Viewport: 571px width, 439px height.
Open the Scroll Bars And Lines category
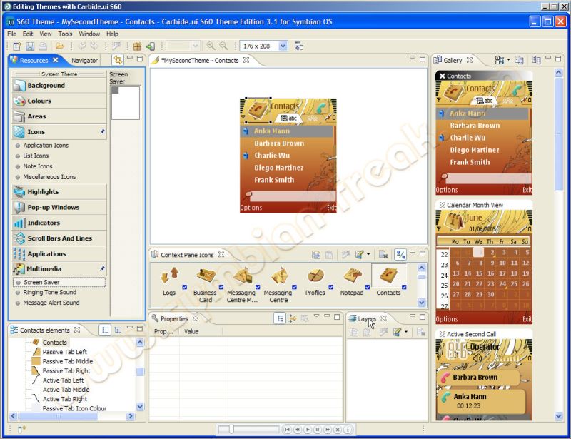tap(59, 238)
